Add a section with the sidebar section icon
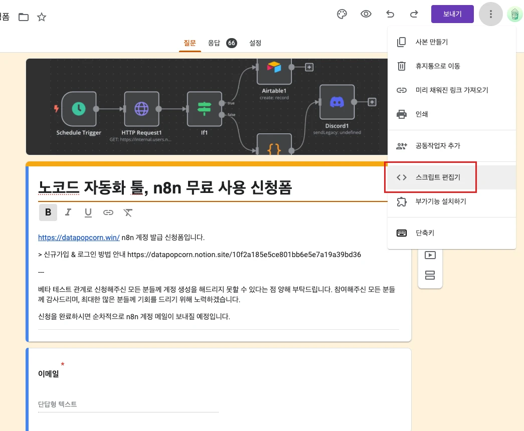The width and height of the screenshot is (524, 431). (430, 275)
